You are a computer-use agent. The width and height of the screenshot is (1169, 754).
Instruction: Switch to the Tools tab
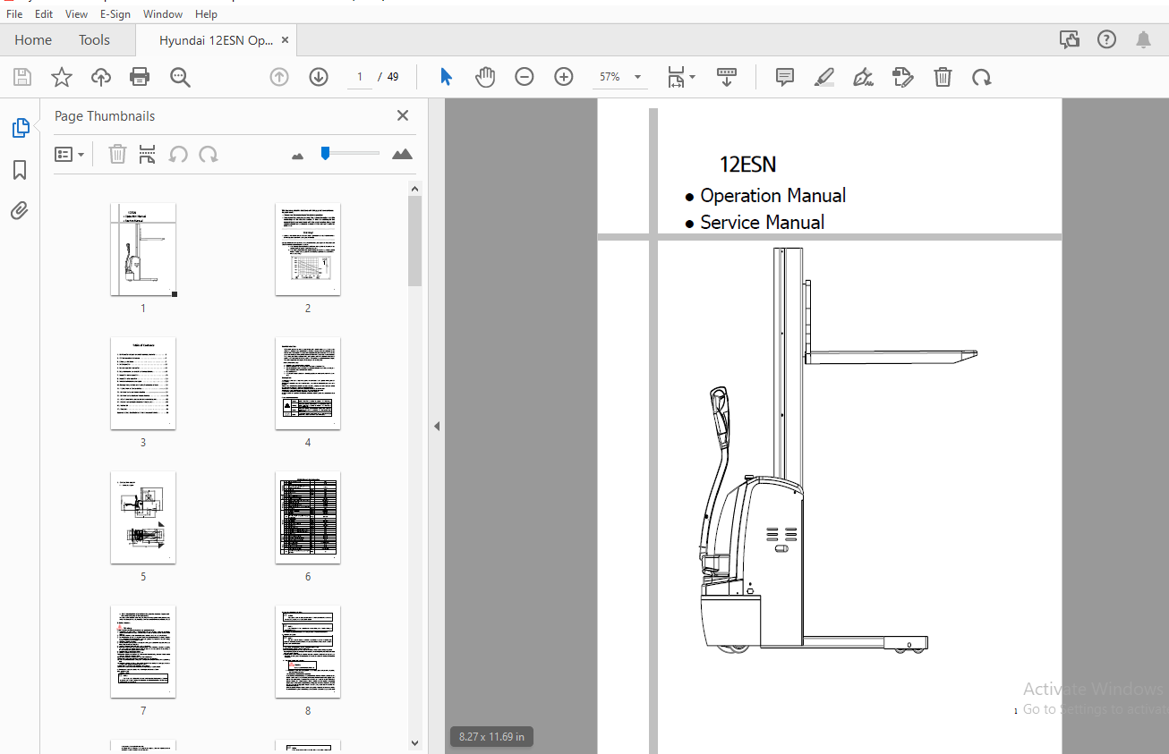94,39
